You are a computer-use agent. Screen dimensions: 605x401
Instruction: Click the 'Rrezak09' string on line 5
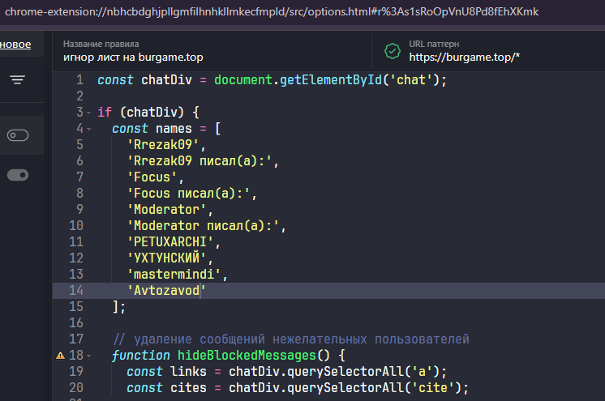pyautogui.click(x=163, y=144)
